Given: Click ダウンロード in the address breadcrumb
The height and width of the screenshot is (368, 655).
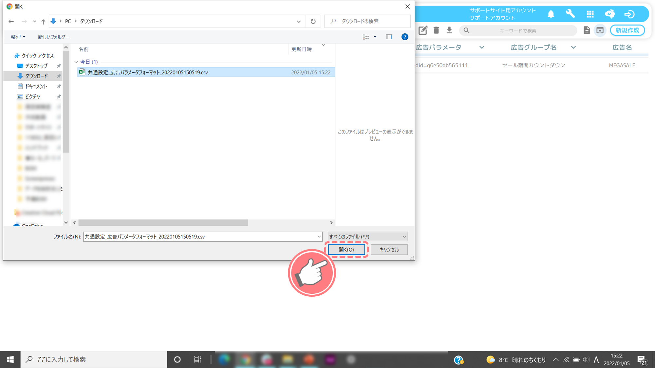Looking at the screenshot, I should pos(91,21).
